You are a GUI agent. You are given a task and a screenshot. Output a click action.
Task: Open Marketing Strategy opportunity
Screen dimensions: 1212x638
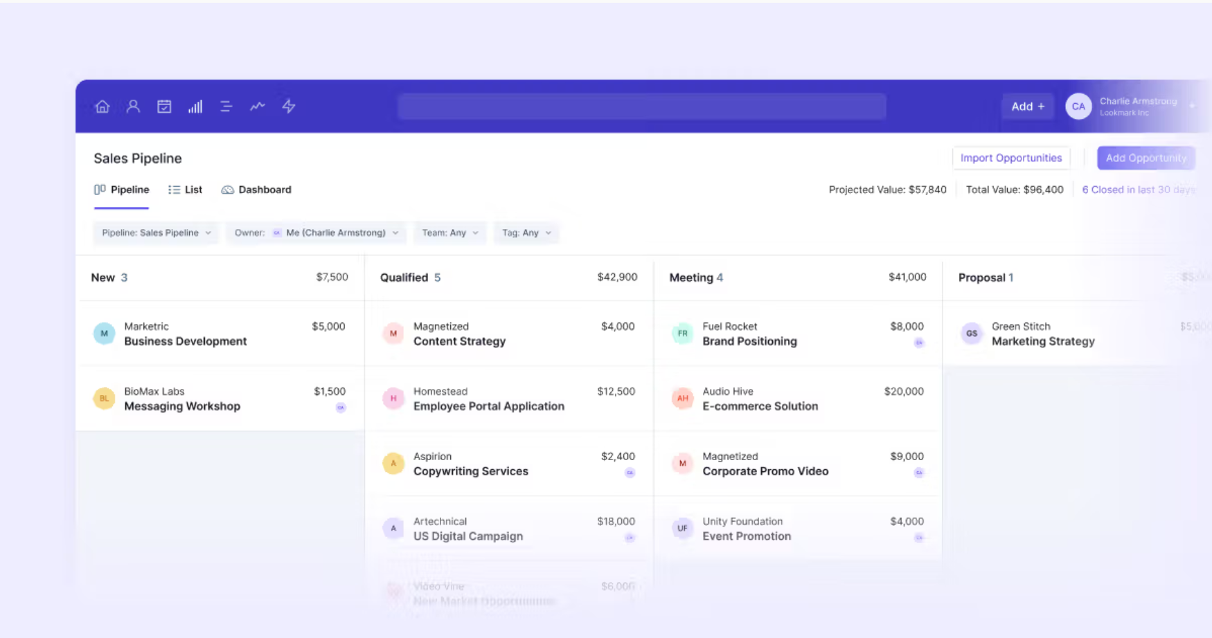pos(1043,341)
